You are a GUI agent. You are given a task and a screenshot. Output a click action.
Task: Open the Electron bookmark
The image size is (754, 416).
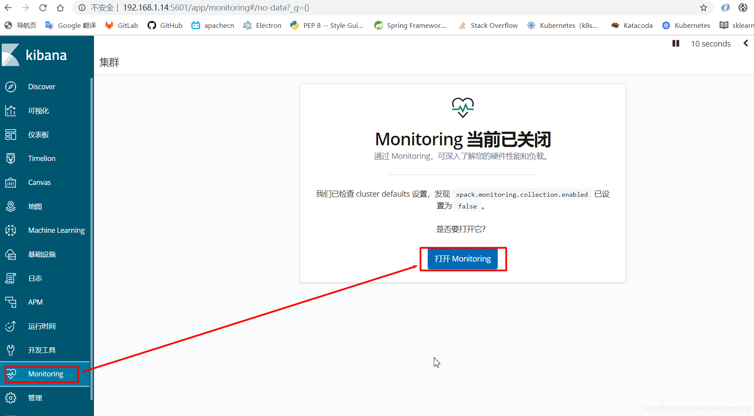click(262, 25)
